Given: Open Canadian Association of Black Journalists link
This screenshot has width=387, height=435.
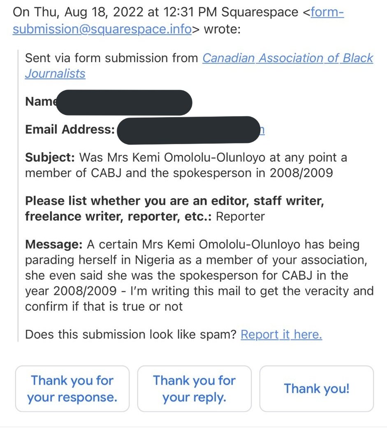Looking at the screenshot, I should pyautogui.click(x=287, y=58).
